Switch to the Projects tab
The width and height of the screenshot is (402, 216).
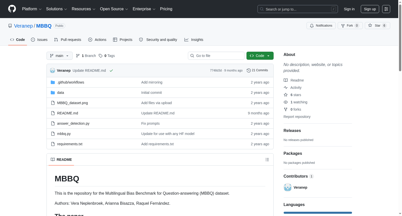(123, 40)
